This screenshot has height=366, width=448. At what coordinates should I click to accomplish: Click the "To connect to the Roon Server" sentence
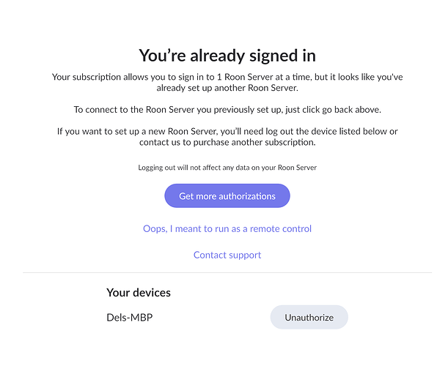[x=227, y=110]
